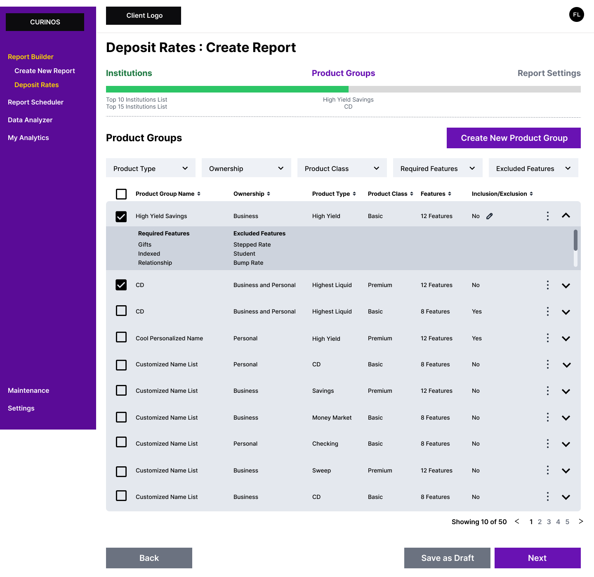Sort by Product Group Name column icon
Viewport: 594px width, 577px height.
[x=199, y=194]
